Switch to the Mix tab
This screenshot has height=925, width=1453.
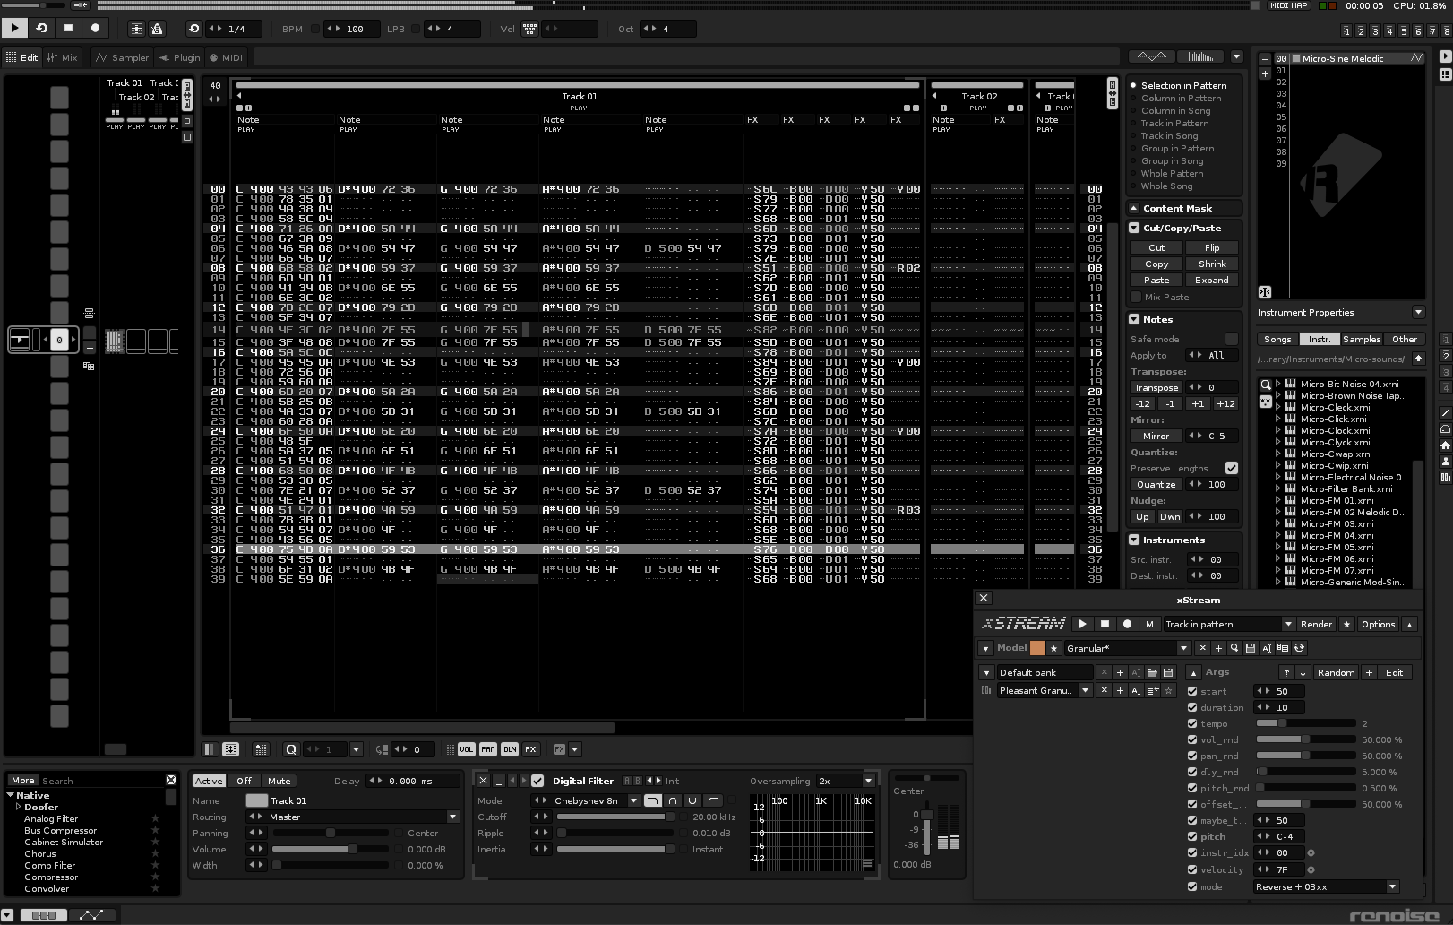point(63,57)
